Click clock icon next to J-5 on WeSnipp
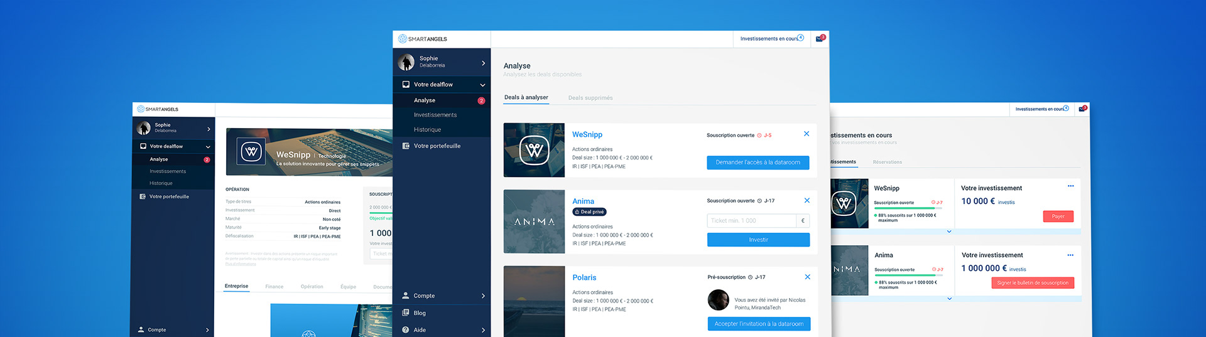Image resolution: width=1206 pixels, height=337 pixels. (x=759, y=135)
